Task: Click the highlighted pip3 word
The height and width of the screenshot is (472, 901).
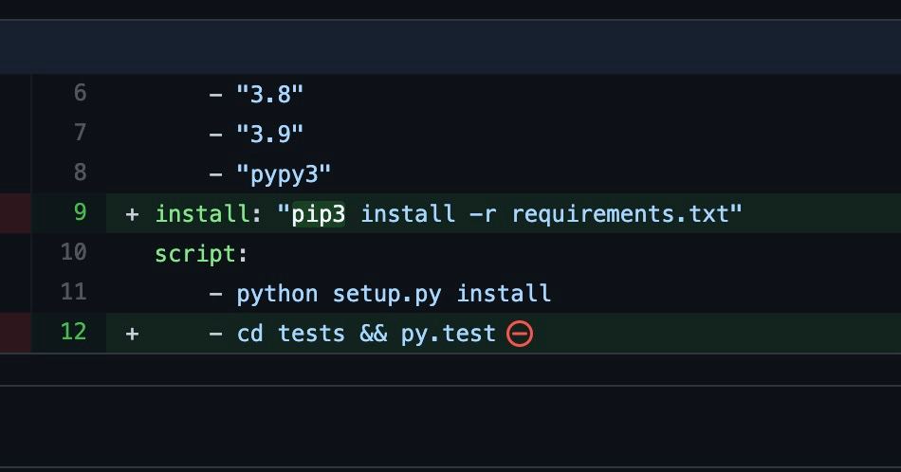Action: click(319, 214)
